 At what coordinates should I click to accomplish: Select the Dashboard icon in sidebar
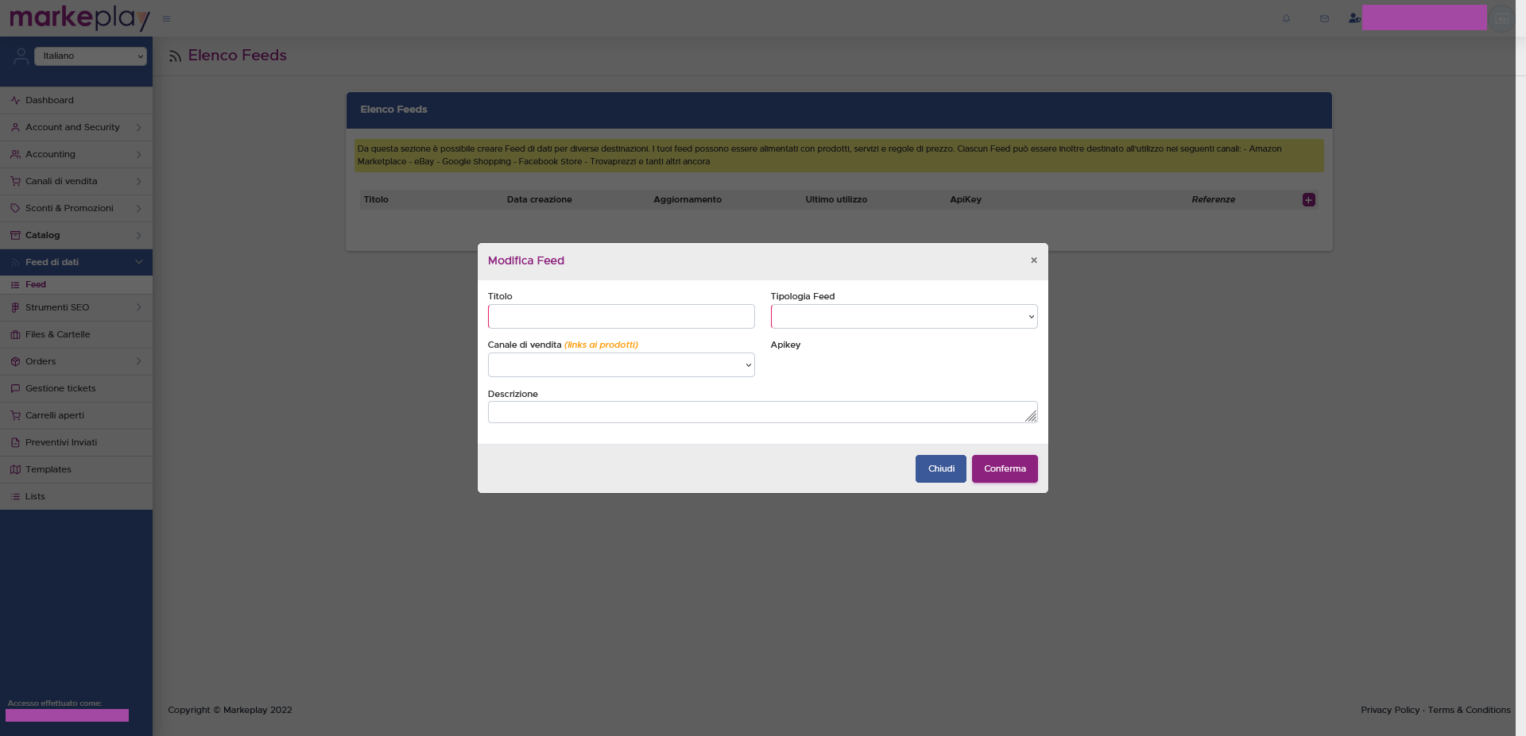click(x=15, y=100)
